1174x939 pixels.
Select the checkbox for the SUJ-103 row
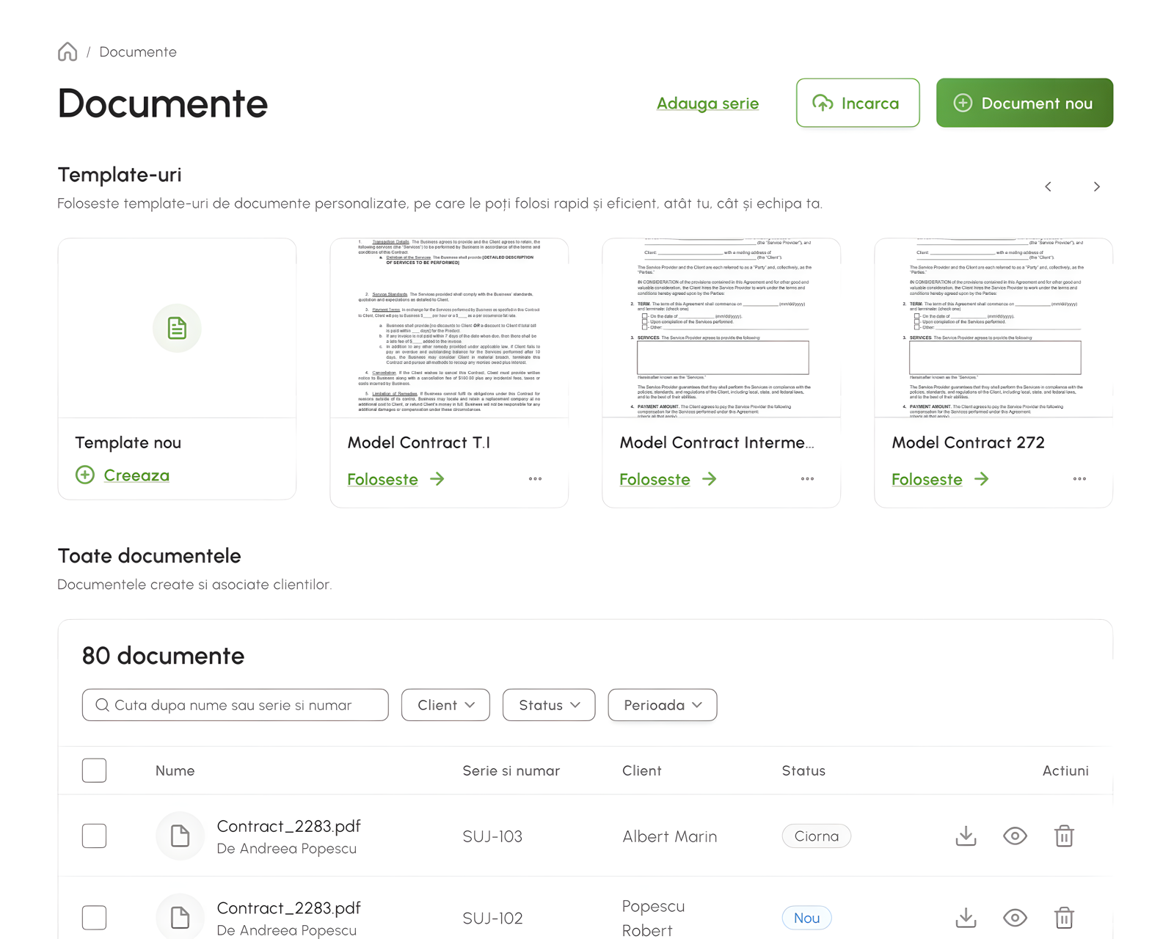[94, 836]
